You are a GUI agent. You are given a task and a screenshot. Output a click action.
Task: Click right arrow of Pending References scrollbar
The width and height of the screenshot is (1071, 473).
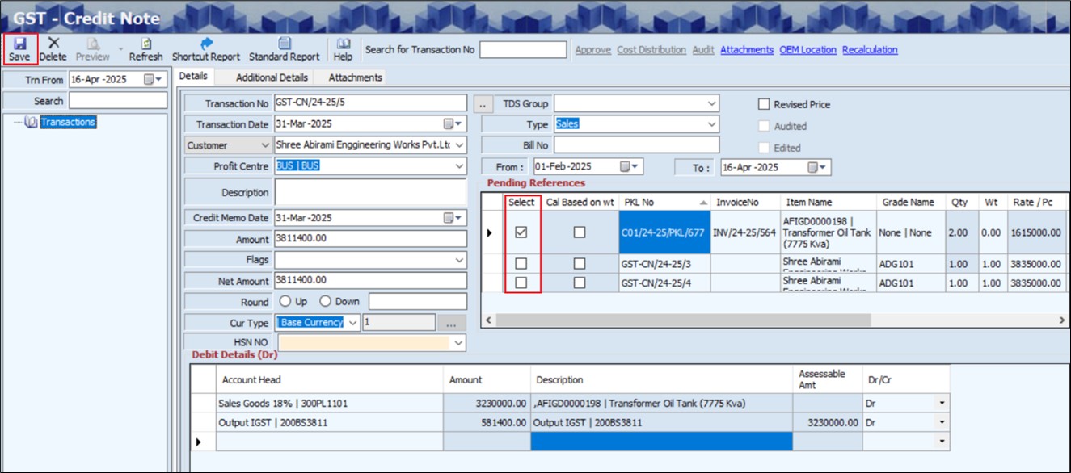[1062, 320]
